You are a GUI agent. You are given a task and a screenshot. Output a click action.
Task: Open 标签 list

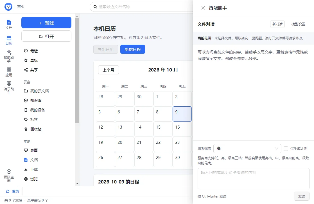tap(46, 120)
